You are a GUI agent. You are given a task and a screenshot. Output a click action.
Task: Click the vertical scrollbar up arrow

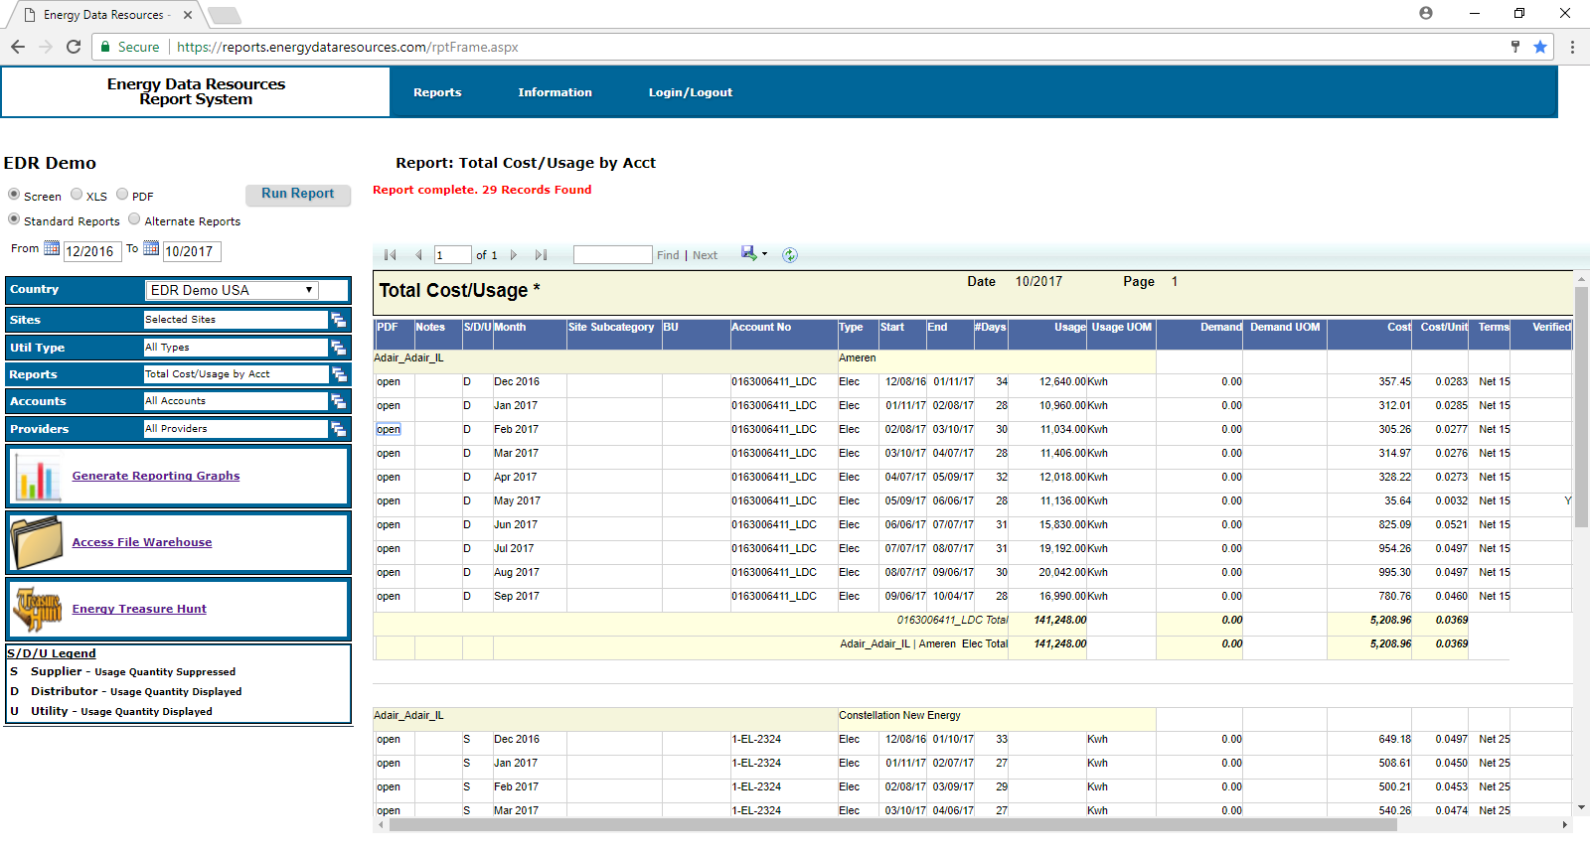coord(1581,279)
